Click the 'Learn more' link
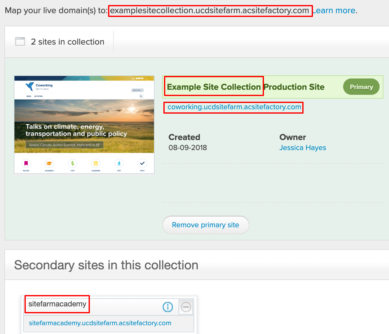Viewport: 389px width, 334px height. pos(335,11)
